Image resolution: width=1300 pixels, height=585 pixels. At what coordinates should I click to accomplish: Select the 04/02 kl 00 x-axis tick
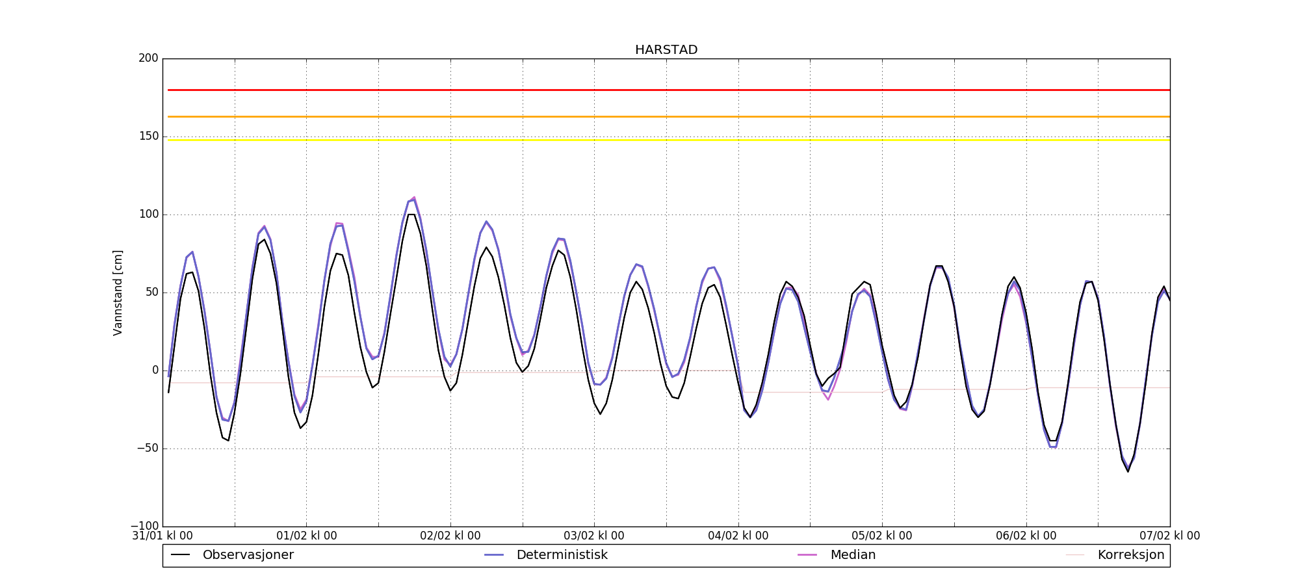click(x=738, y=536)
